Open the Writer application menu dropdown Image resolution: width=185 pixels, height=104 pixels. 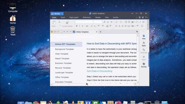62,14
